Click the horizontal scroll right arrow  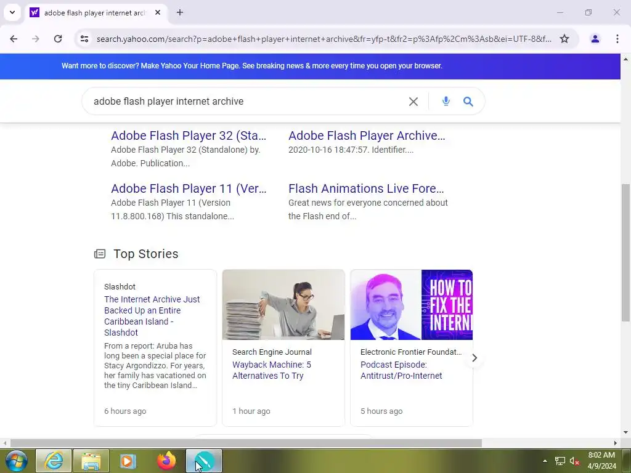click(x=616, y=443)
